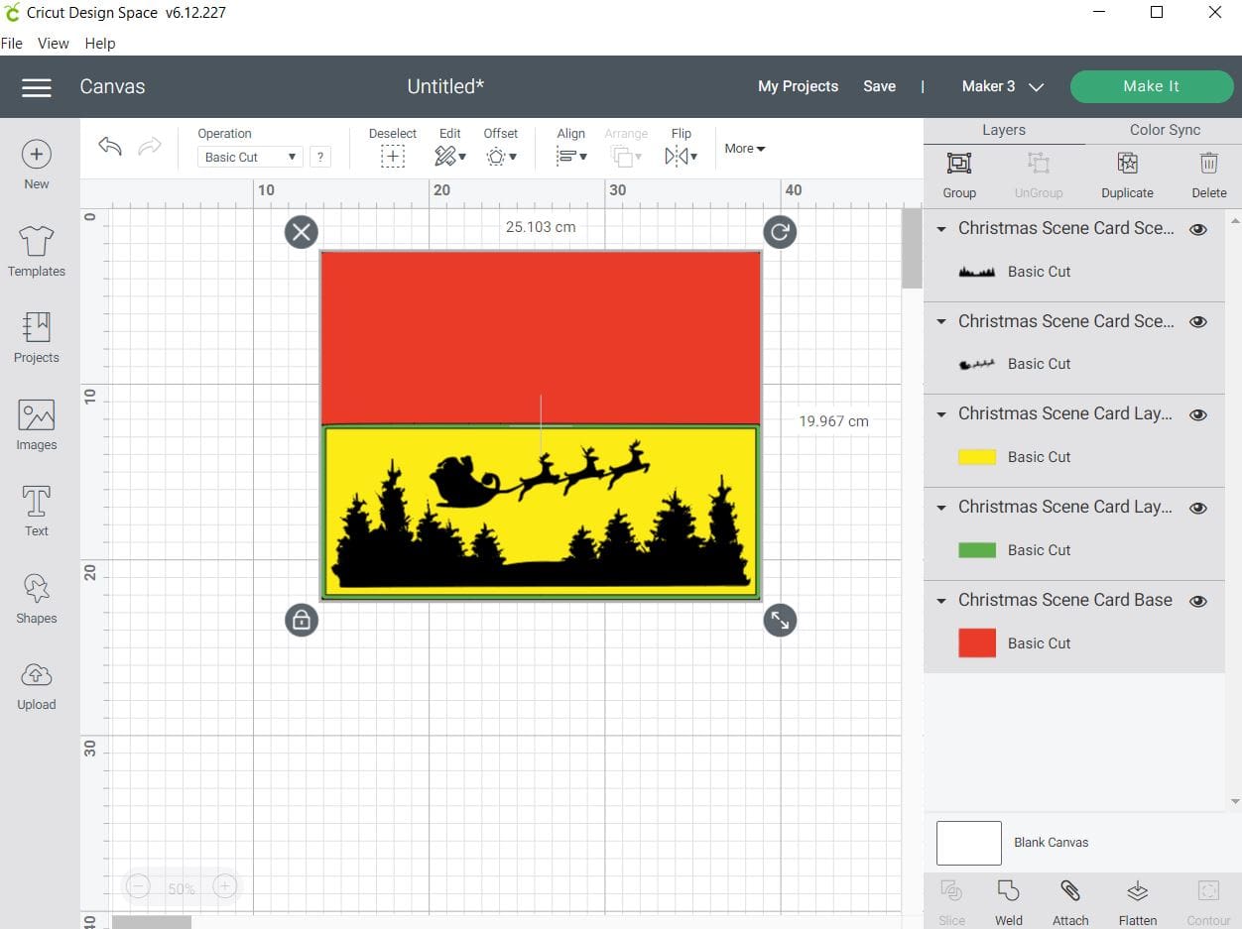This screenshot has width=1242, height=929.
Task: Collapse the green Christmas Scene Card Lay... layer
Action: coord(941,508)
